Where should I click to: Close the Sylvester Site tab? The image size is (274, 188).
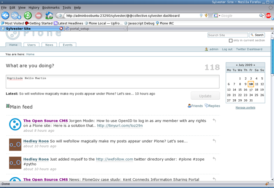click(x=61, y=29)
